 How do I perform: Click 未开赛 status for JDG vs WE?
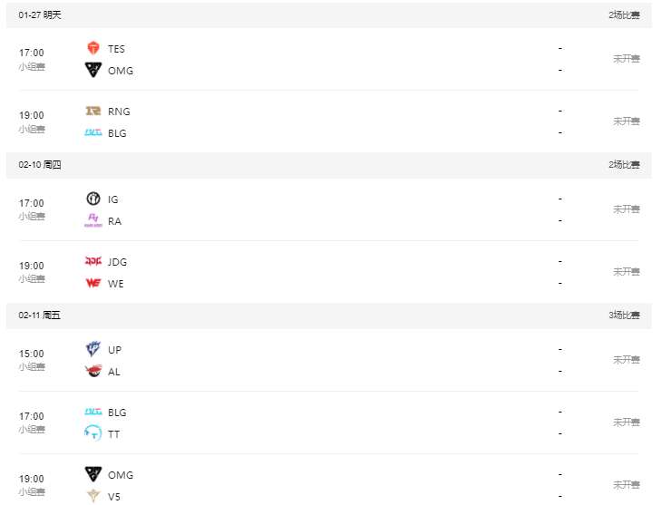click(626, 272)
